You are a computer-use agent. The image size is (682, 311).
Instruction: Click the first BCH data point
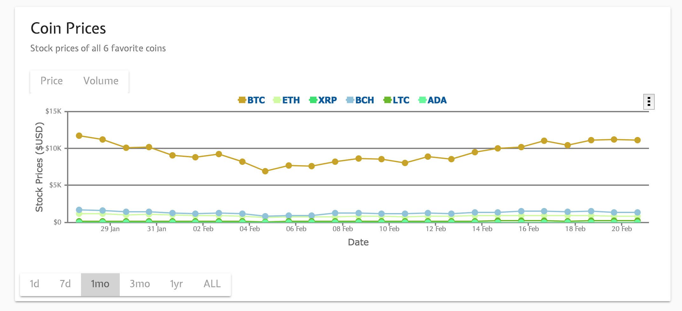[79, 210]
